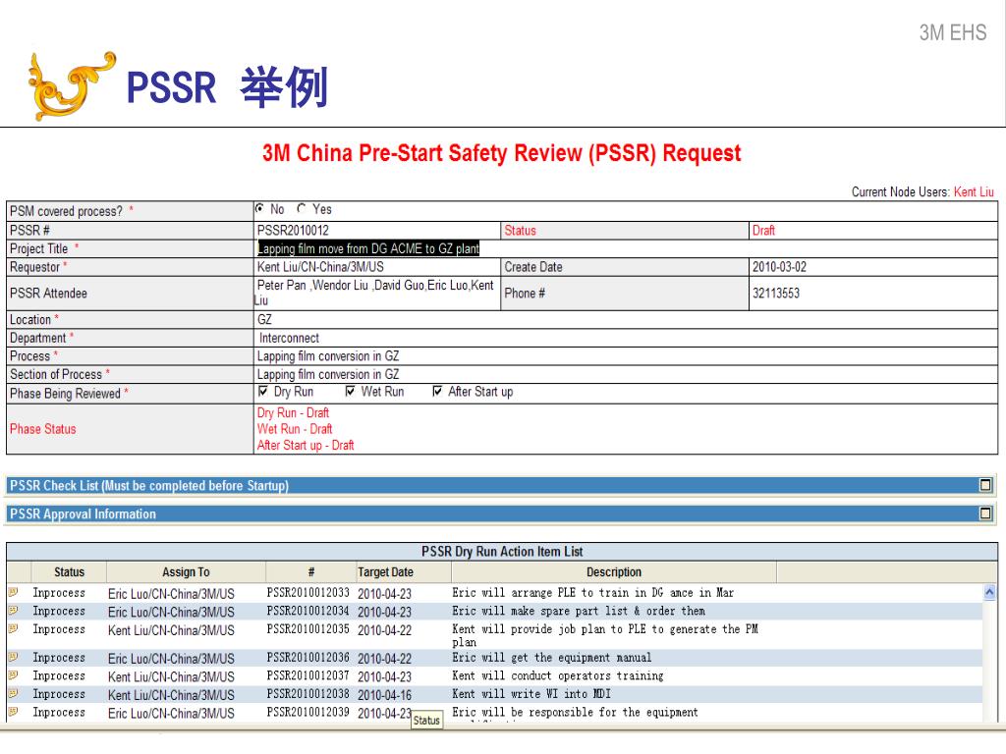Image resolution: width=1006 pixels, height=754 pixels.
Task: Click the Draft status value
Action: [x=763, y=230]
